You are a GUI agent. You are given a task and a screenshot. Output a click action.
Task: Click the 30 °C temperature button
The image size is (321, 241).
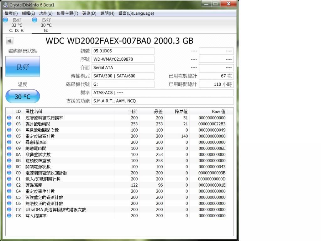pos(23,97)
